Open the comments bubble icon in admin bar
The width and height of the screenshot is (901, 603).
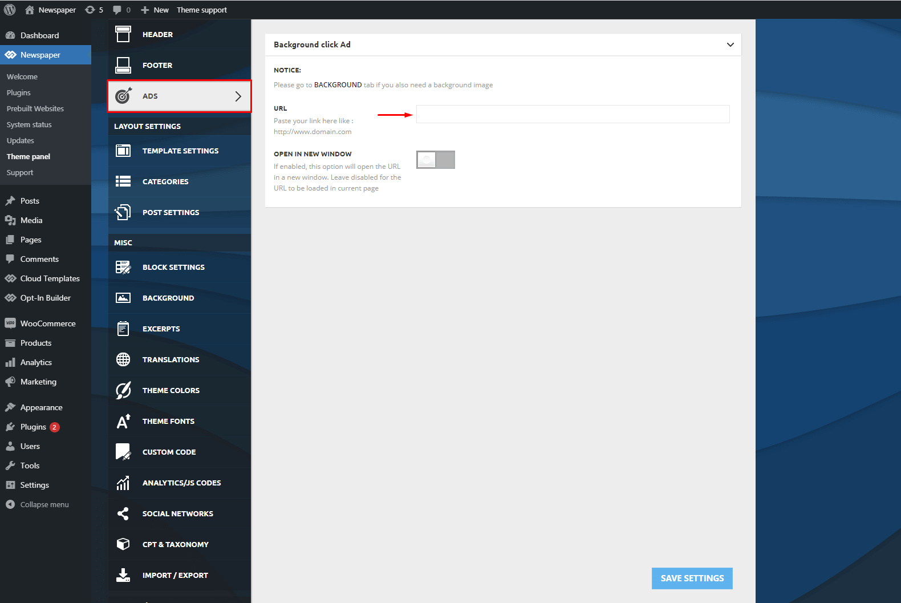point(117,10)
